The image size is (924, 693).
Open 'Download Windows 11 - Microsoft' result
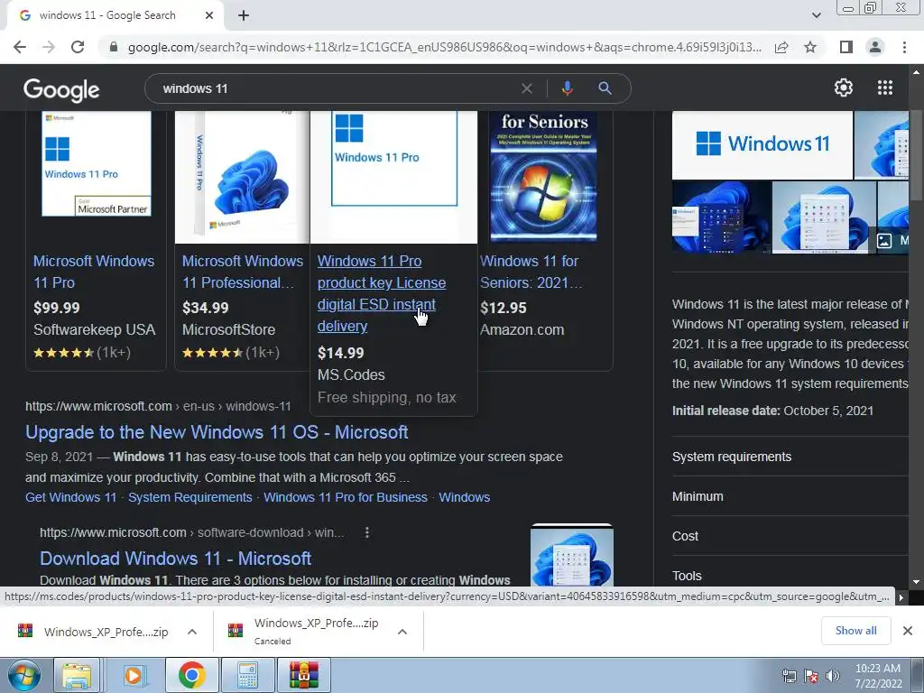click(x=176, y=558)
